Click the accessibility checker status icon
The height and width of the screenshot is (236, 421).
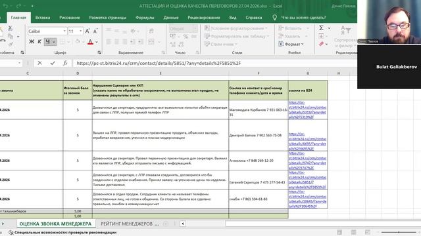click(x=11, y=233)
